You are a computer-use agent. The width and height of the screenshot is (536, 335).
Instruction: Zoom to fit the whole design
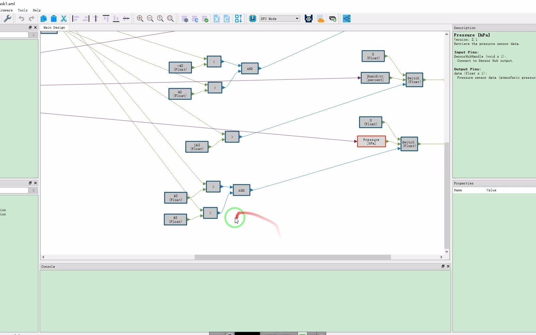[170, 19]
